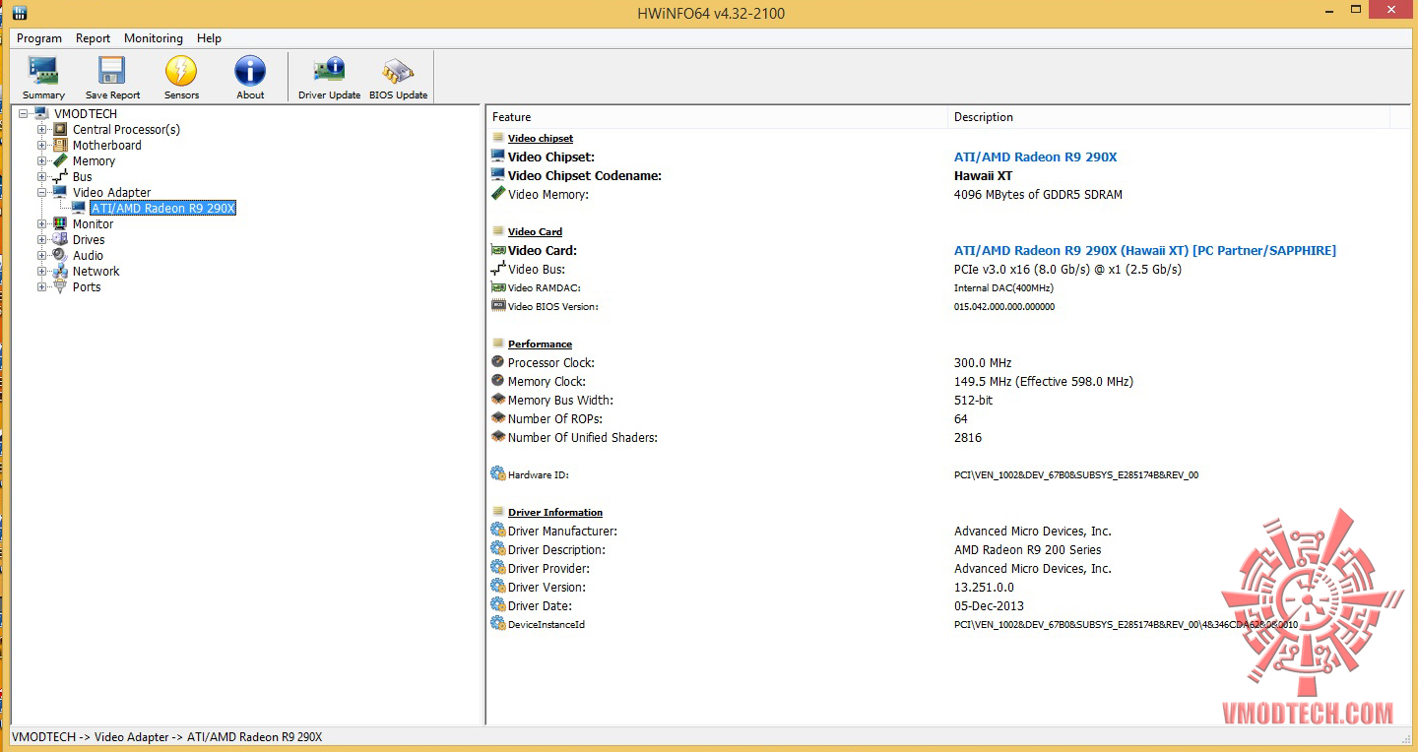The image size is (1418, 752).
Task: Expand the Motherboard node
Action: tap(42, 146)
